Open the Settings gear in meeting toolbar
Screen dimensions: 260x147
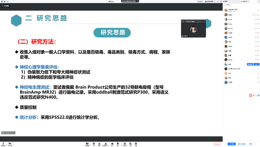point(136,144)
